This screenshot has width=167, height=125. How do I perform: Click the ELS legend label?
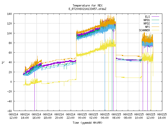pyautogui.click(x=147, y=17)
